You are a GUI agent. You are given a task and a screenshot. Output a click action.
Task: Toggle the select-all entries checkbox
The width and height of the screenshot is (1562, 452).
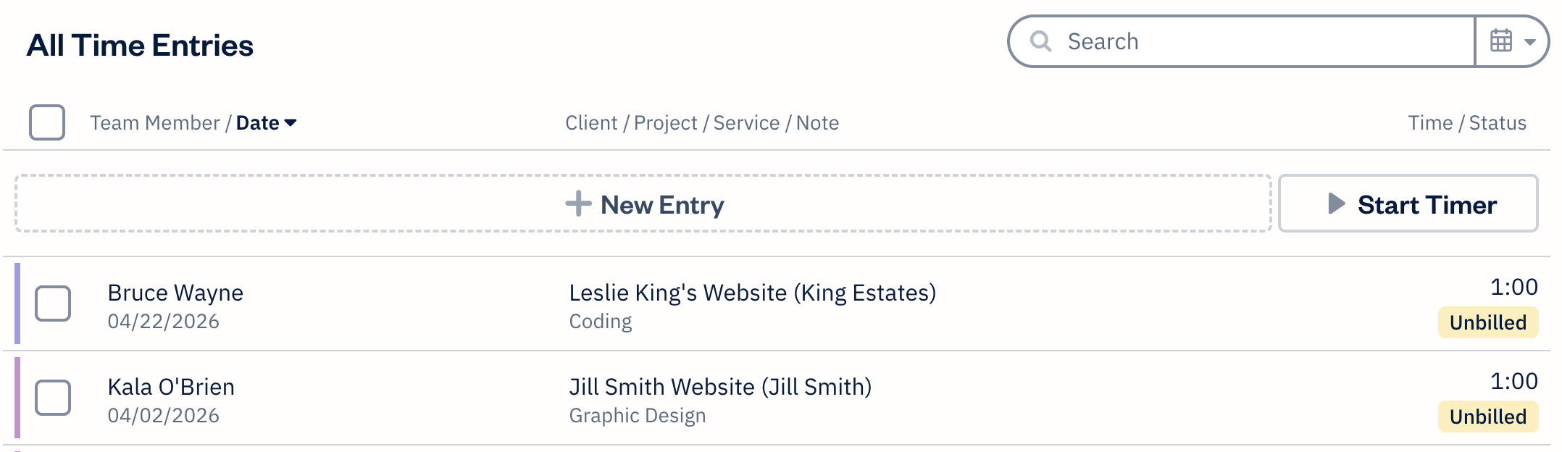pos(47,122)
